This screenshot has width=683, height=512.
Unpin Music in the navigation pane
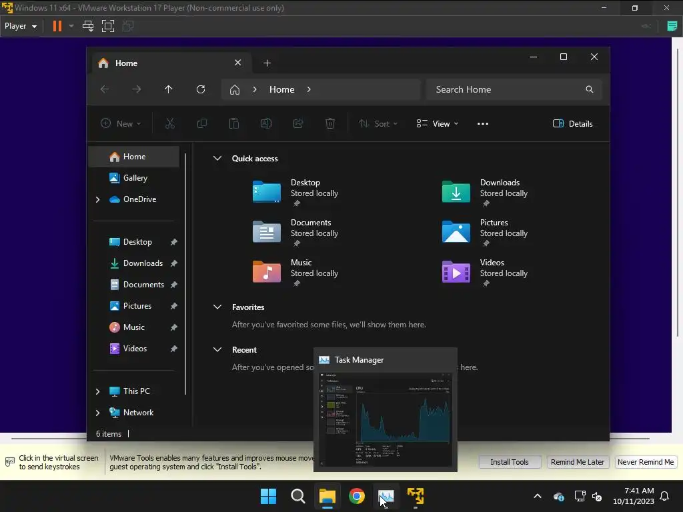[174, 327]
